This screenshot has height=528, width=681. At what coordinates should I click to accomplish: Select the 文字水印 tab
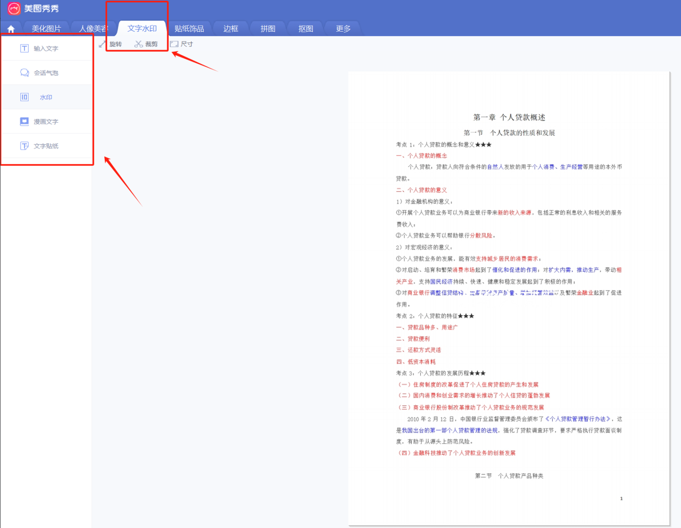[x=142, y=29]
